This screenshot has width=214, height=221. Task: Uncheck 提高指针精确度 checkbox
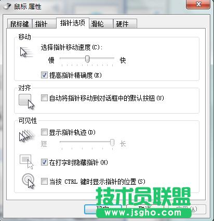tap(44, 75)
